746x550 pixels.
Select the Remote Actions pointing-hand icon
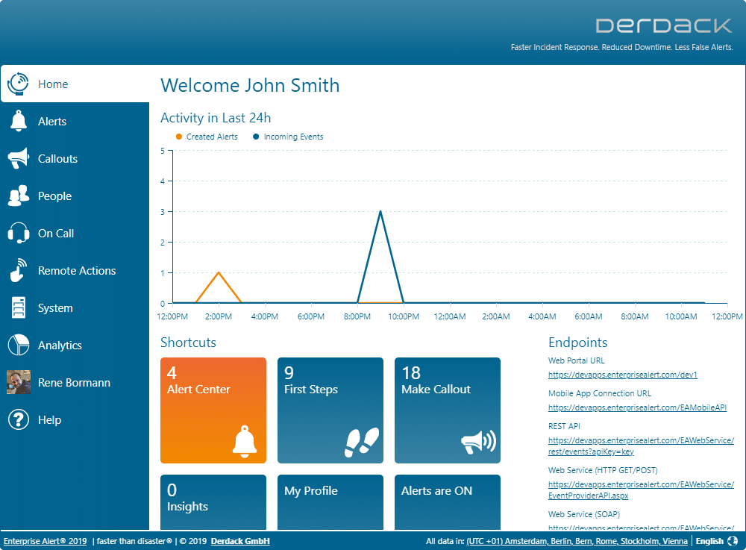18,270
